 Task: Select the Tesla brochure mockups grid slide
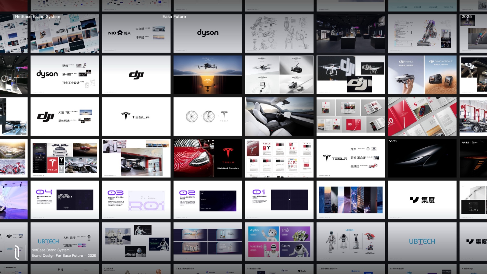(351, 117)
